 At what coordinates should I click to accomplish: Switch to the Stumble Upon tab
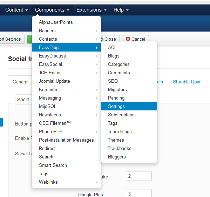click(187, 82)
